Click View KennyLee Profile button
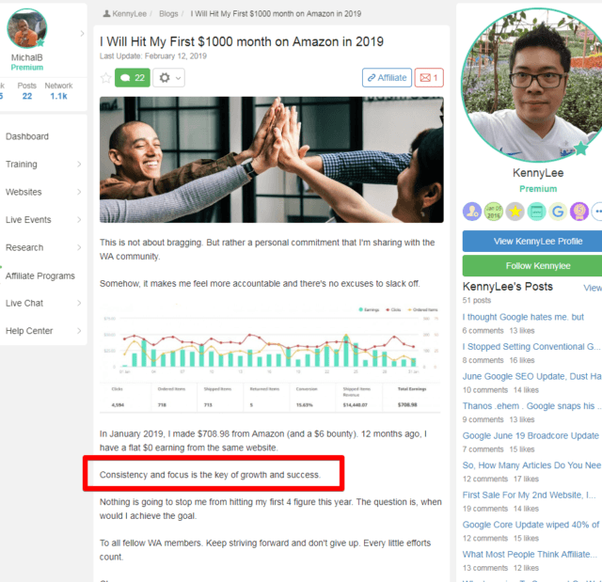 (532, 242)
